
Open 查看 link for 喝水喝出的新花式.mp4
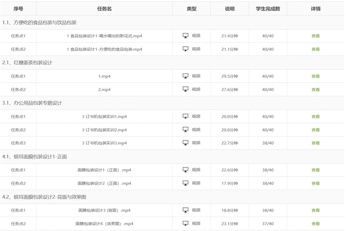(316, 36)
